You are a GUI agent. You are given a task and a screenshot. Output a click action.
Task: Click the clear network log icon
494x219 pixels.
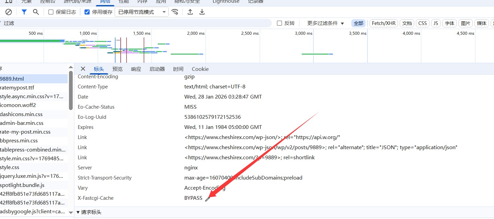pos(9,12)
